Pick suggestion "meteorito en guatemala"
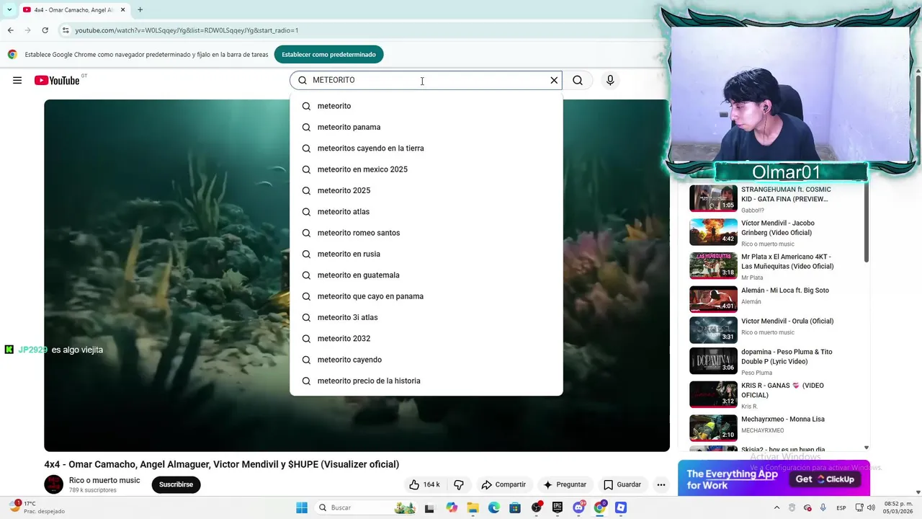This screenshot has width=922, height=519. point(426,275)
